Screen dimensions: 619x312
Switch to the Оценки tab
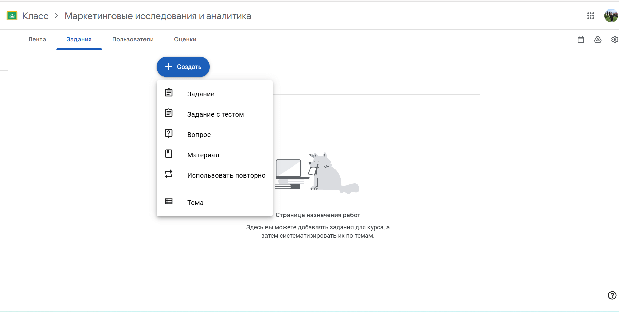[x=185, y=39]
